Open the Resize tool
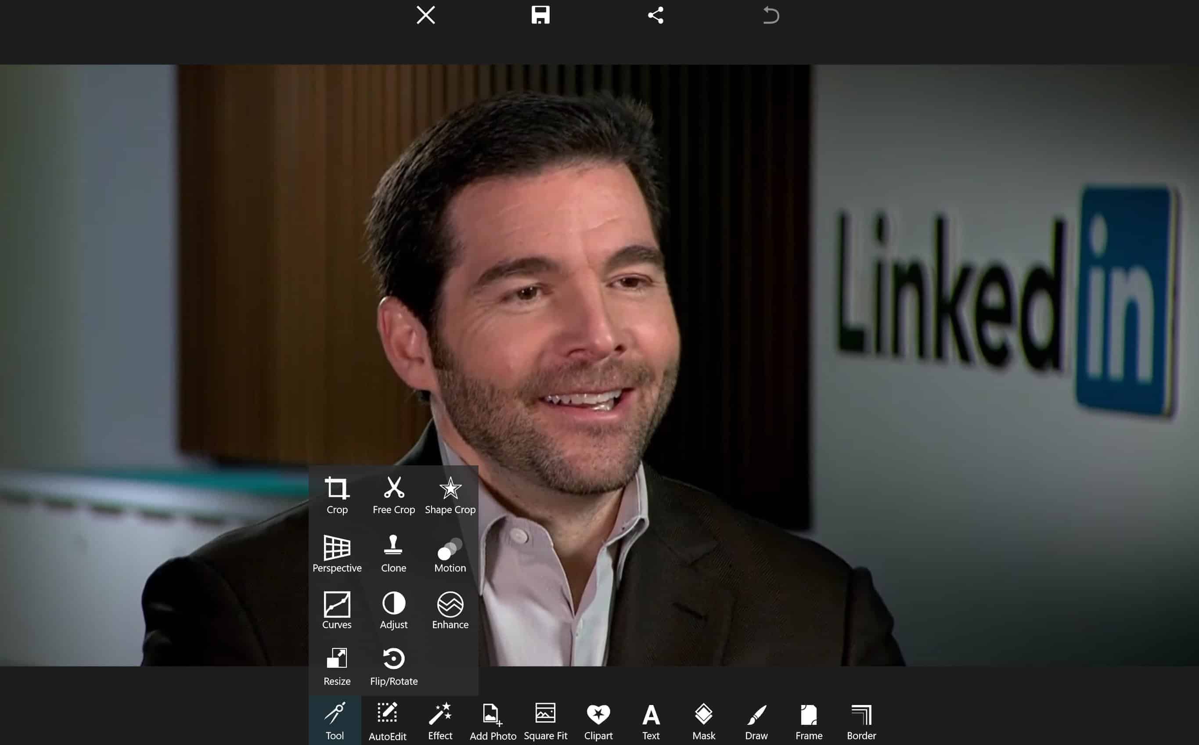 [337, 667]
